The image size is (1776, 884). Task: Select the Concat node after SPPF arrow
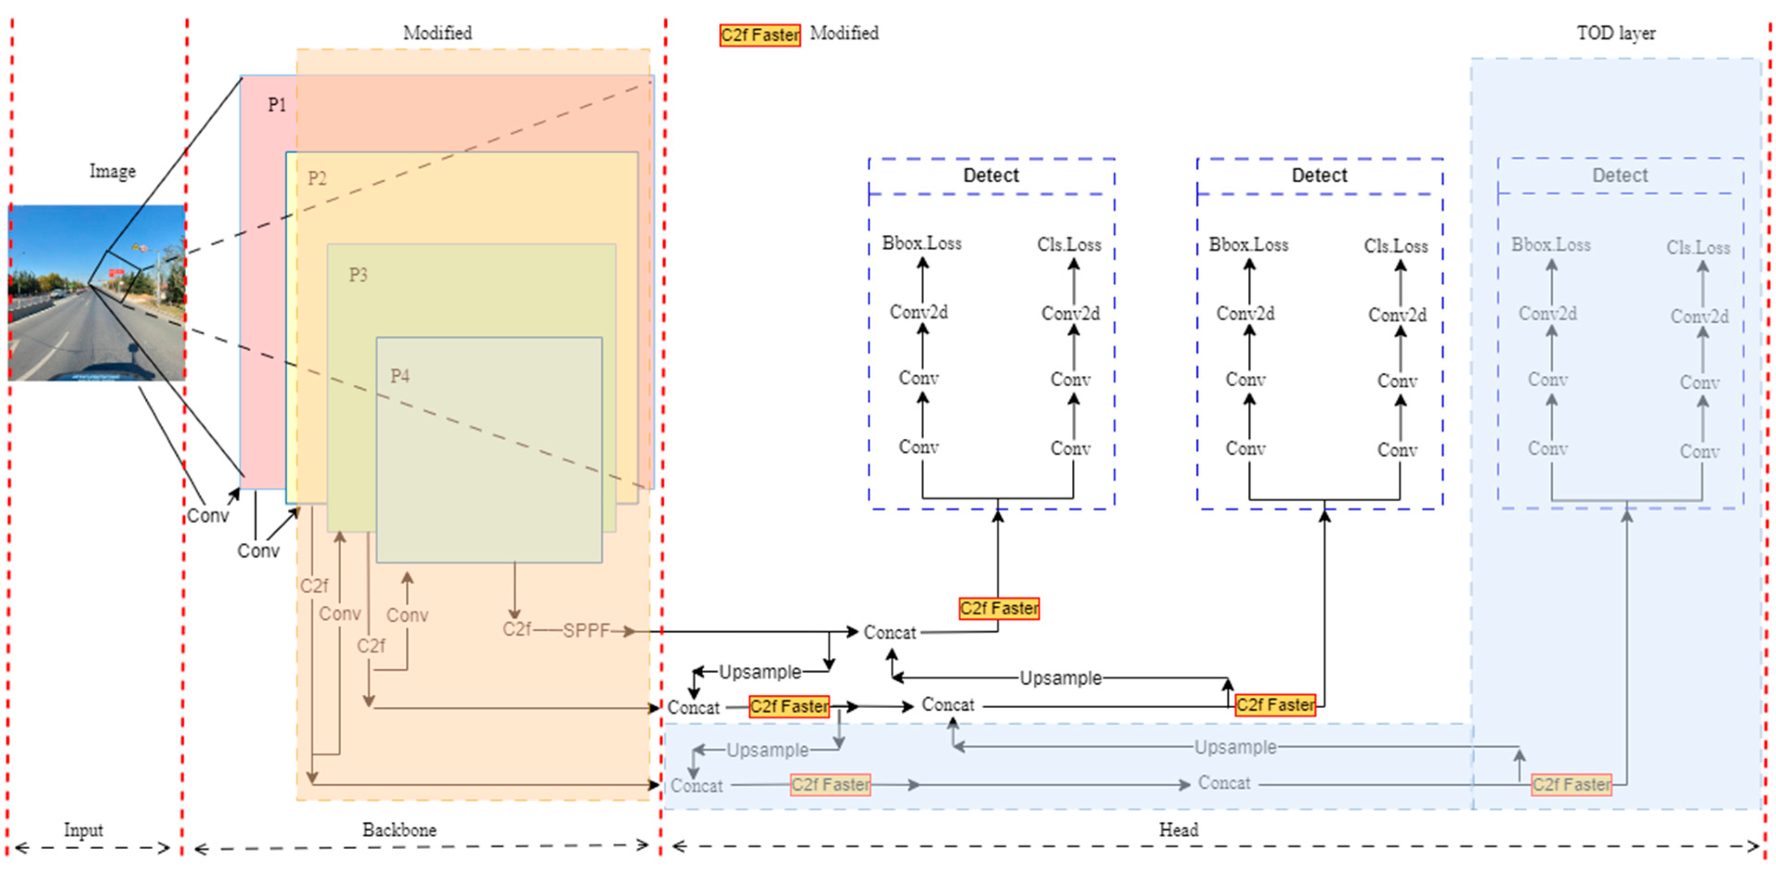[x=889, y=633]
